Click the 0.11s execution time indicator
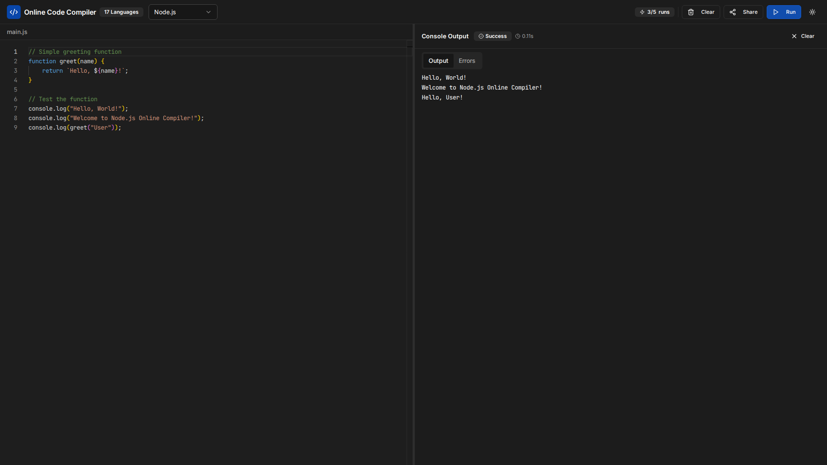 point(527,36)
